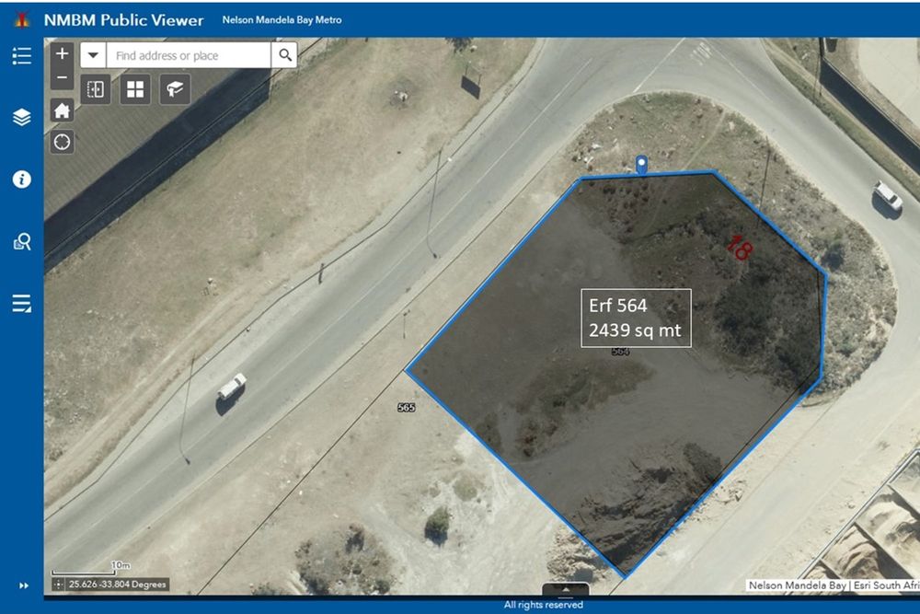Open the list menu icon in sidebar

pyautogui.click(x=21, y=304)
